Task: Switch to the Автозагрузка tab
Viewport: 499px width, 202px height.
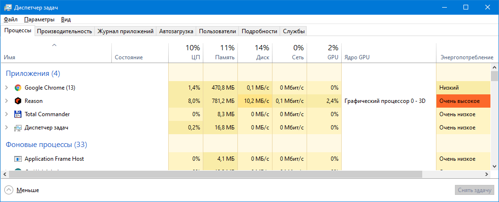Action: coord(176,31)
